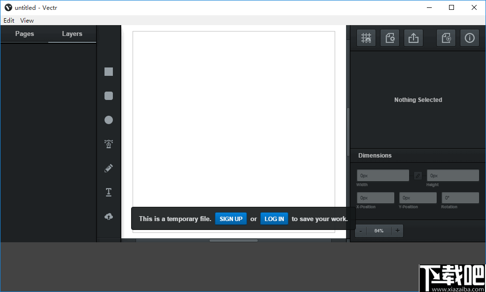Toggle the width-height link lock icon
Image resolution: width=486 pixels, height=292 pixels.
pos(418,176)
